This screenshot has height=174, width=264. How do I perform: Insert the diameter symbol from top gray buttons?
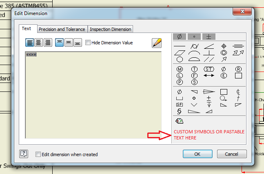(x=180, y=37)
